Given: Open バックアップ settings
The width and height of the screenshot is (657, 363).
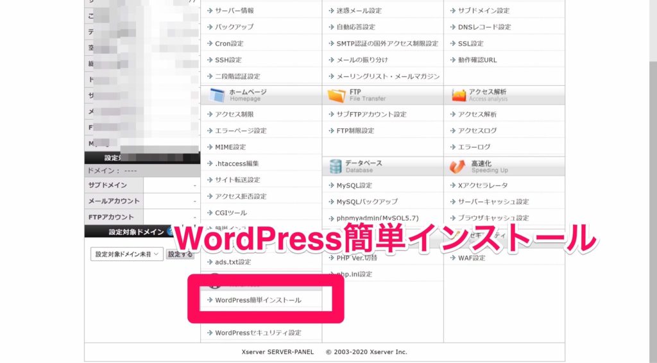Looking at the screenshot, I should point(234,27).
